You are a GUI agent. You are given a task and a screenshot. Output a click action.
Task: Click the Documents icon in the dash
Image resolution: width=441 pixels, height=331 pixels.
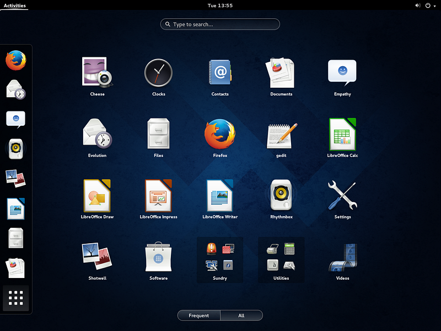coord(16,268)
